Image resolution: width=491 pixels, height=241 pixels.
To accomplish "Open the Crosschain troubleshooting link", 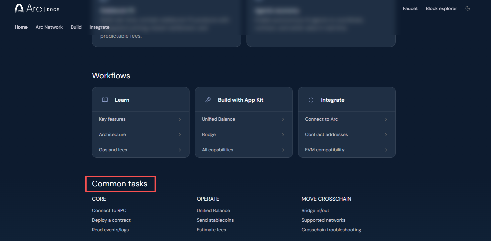I will click(331, 230).
